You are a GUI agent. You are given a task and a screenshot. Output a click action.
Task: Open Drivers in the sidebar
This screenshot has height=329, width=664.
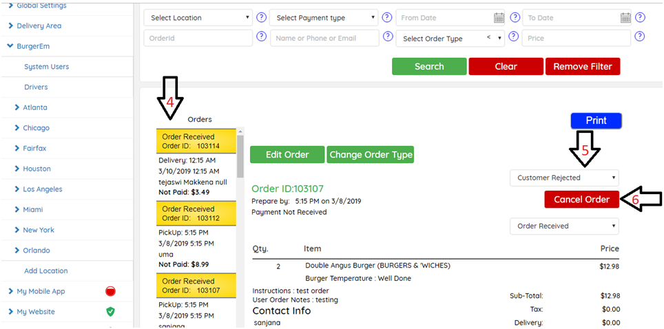click(36, 87)
